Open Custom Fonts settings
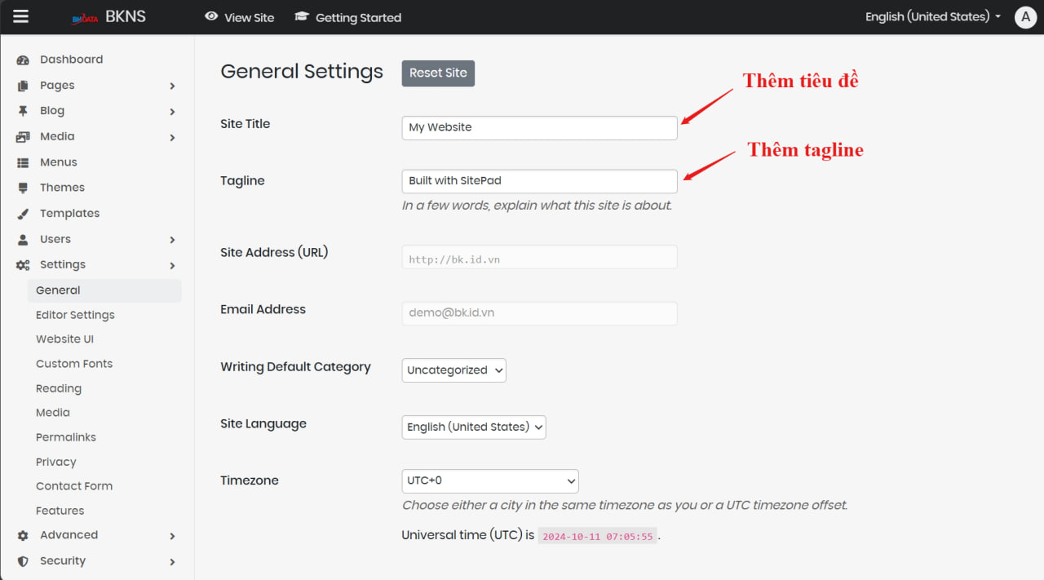 pyautogui.click(x=74, y=364)
